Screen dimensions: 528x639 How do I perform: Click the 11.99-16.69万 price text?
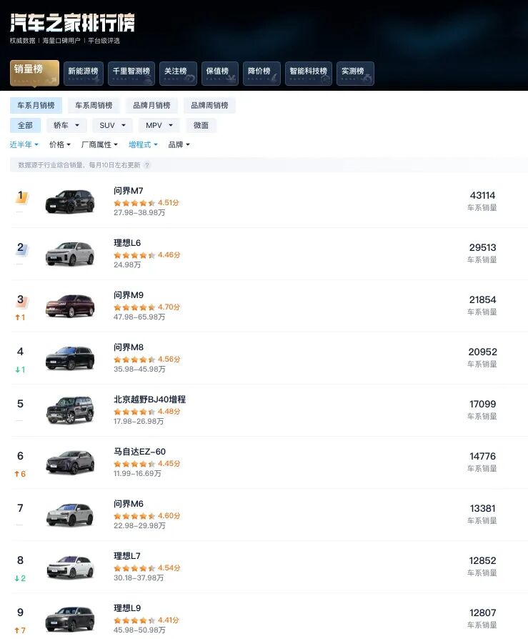tap(137, 474)
